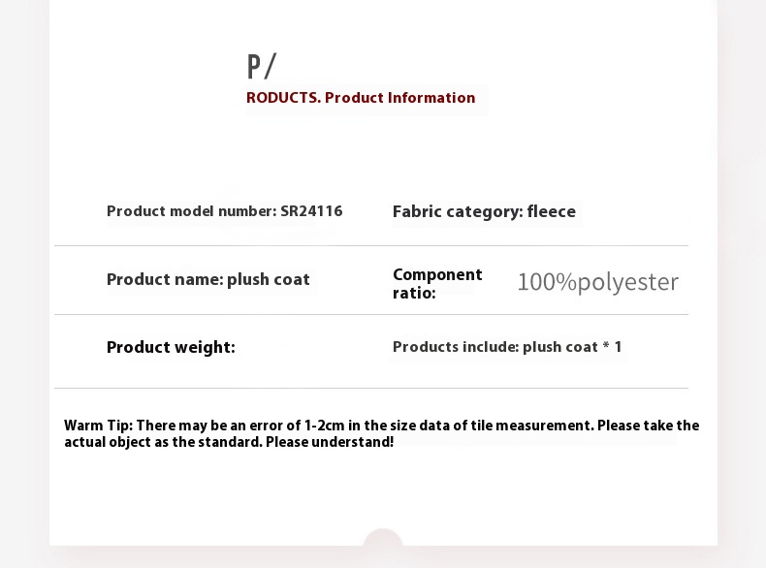Viewport: 766px width, 568px height.
Task: Click the divider line below model number row
Action: coord(371,245)
